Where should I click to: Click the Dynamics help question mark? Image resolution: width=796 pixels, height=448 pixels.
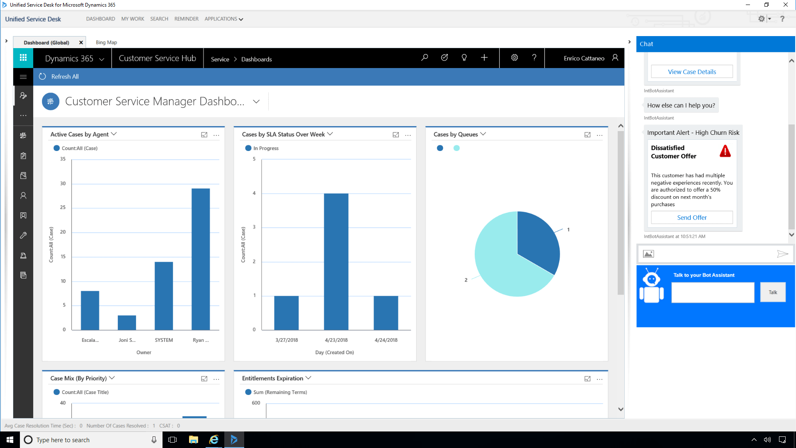tap(534, 58)
